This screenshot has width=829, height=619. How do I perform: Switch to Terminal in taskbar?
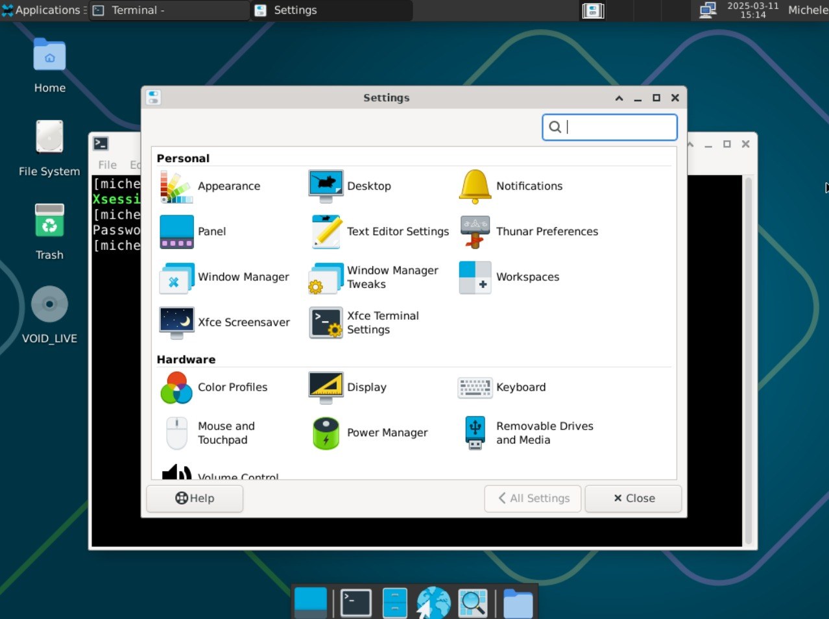(x=169, y=10)
